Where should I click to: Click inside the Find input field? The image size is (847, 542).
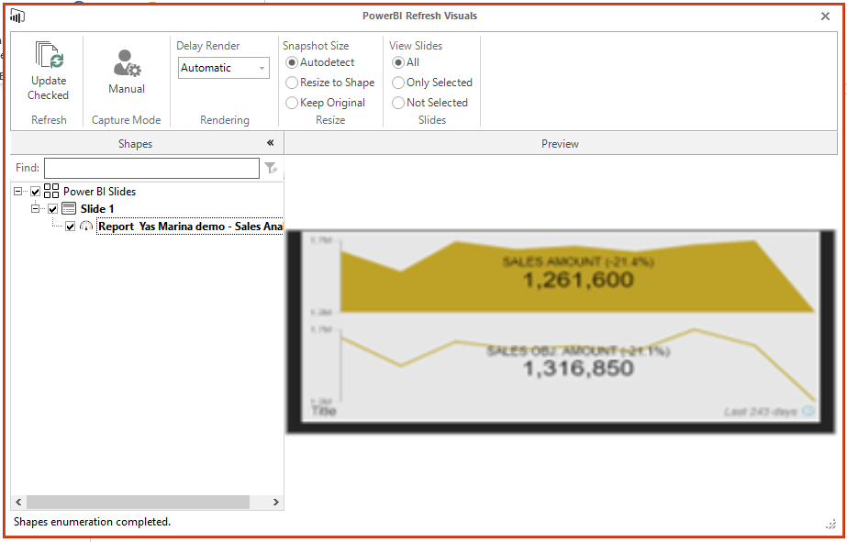pos(151,168)
